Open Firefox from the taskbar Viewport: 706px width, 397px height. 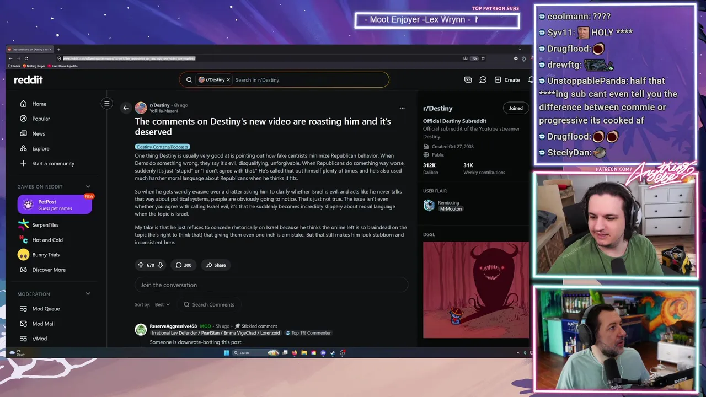[295, 353]
